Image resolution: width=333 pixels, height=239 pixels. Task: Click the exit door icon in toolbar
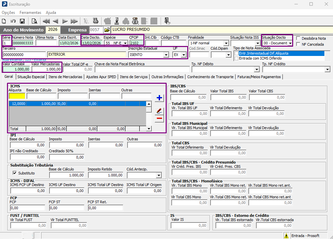(167, 21)
